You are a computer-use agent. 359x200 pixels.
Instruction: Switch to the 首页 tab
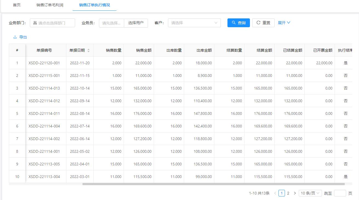tap(17, 5)
